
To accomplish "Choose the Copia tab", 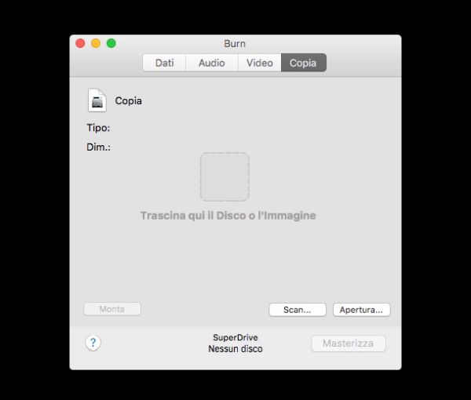I will click(x=303, y=63).
